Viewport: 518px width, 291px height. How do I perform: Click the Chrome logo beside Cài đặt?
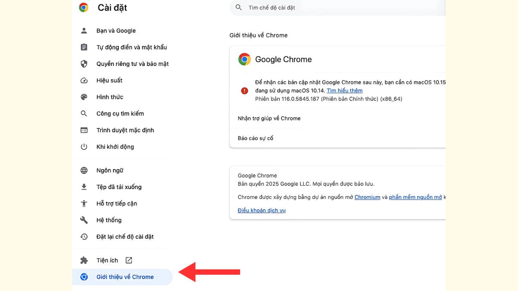(x=84, y=7)
